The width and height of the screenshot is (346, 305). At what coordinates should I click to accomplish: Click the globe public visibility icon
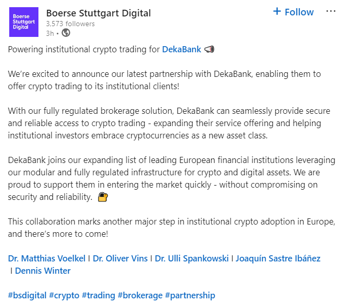click(x=66, y=33)
